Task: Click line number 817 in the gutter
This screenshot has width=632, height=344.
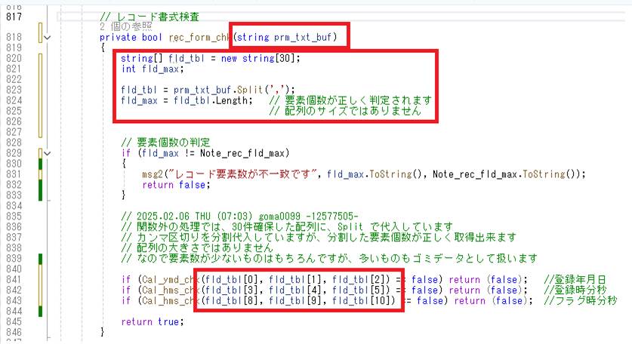Action: 14,17
